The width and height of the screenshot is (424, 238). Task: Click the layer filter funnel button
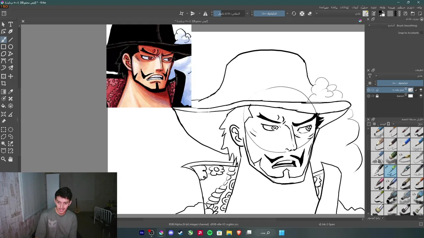(x=370, y=76)
